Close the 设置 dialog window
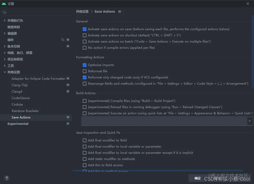 point(248,4)
